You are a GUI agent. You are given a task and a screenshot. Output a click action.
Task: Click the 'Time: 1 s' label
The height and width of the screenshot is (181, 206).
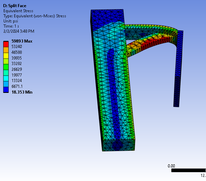click(x=11, y=26)
